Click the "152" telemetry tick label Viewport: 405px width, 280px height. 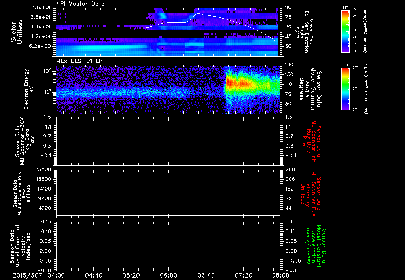tap(290, 189)
